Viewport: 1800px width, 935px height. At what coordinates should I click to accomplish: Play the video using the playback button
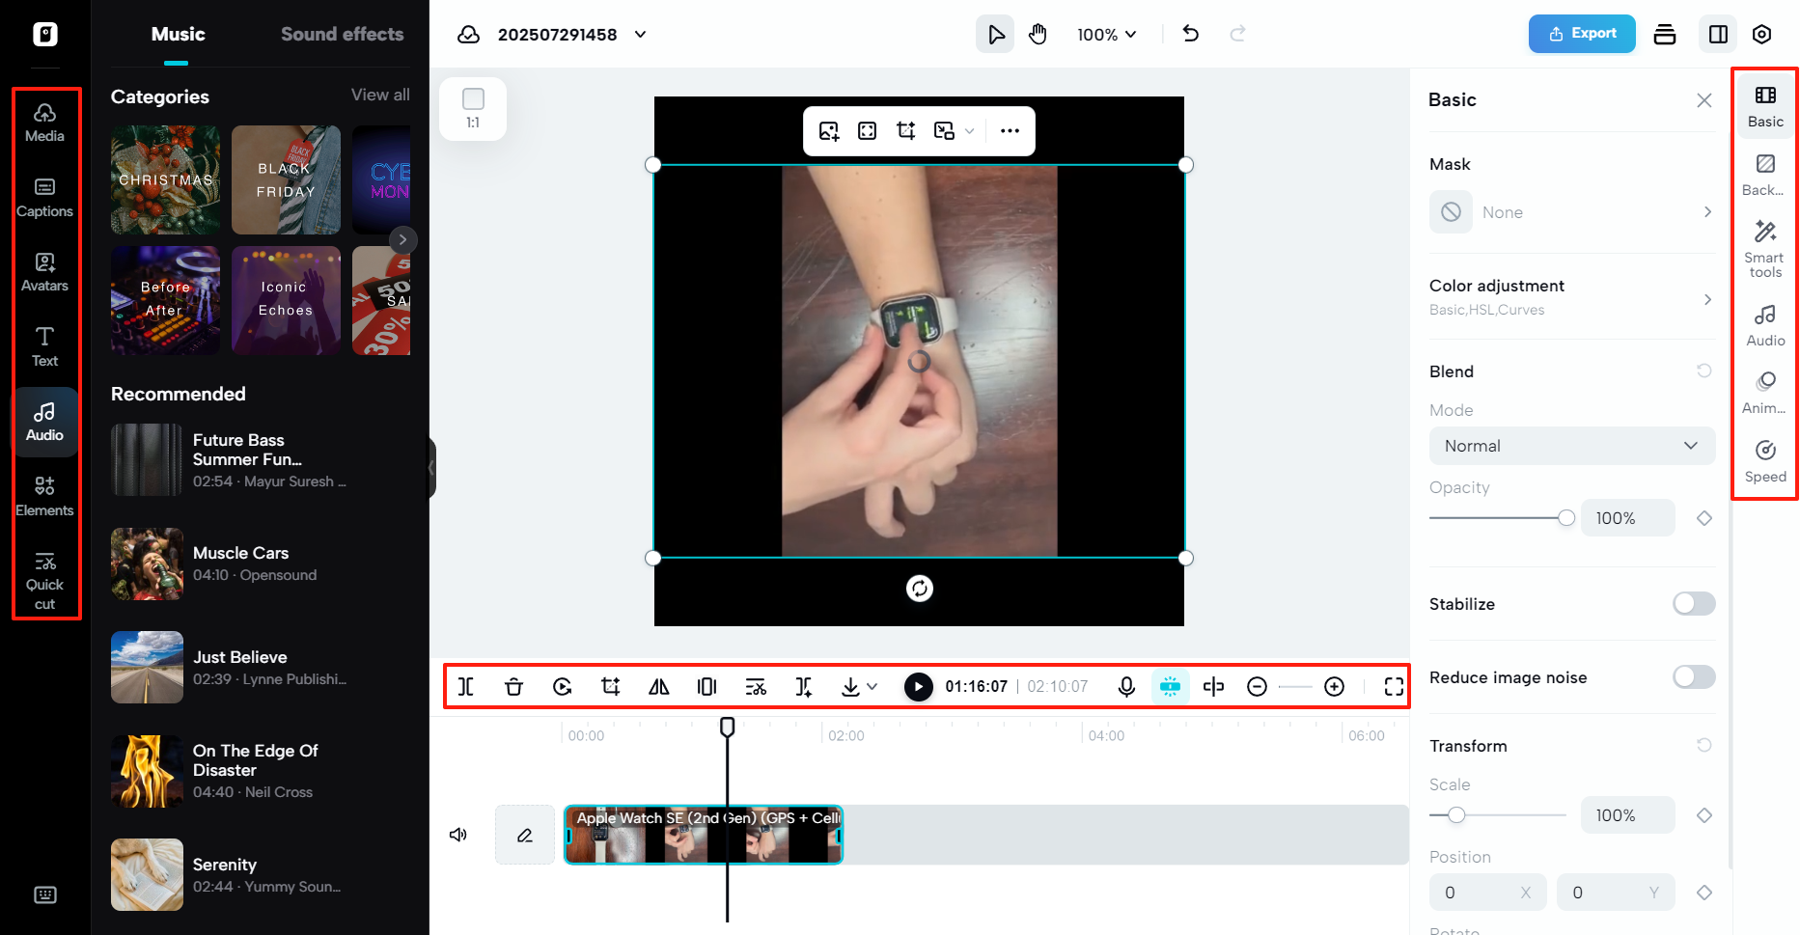tap(918, 686)
